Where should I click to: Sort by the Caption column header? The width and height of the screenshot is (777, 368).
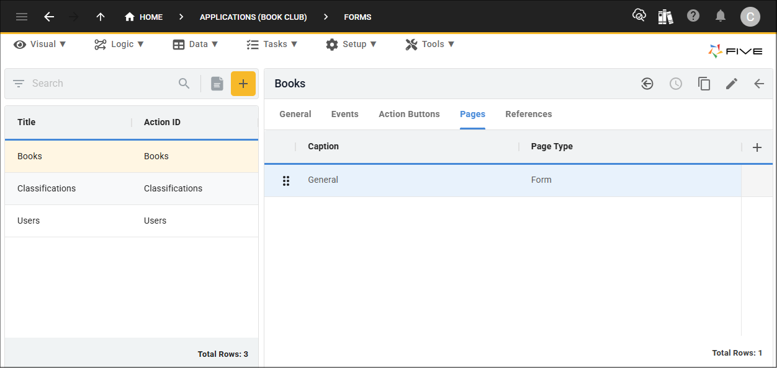pyautogui.click(x=323, y=146)
